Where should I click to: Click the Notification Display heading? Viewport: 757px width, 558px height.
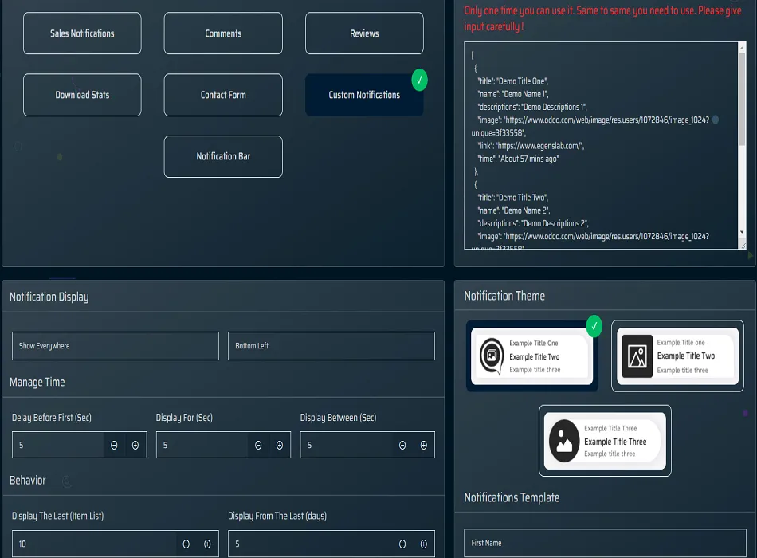pyautogui.click(x=49, y=297)
